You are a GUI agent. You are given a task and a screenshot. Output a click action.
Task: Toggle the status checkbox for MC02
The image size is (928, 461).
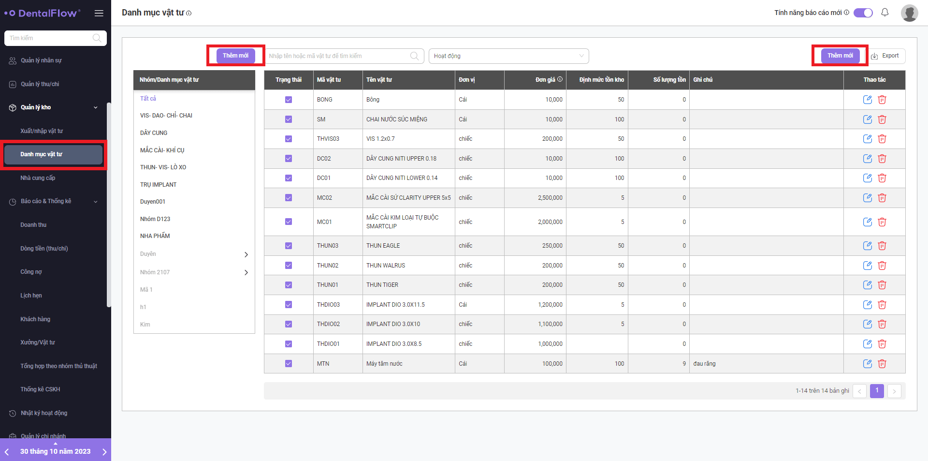point(289,198)
